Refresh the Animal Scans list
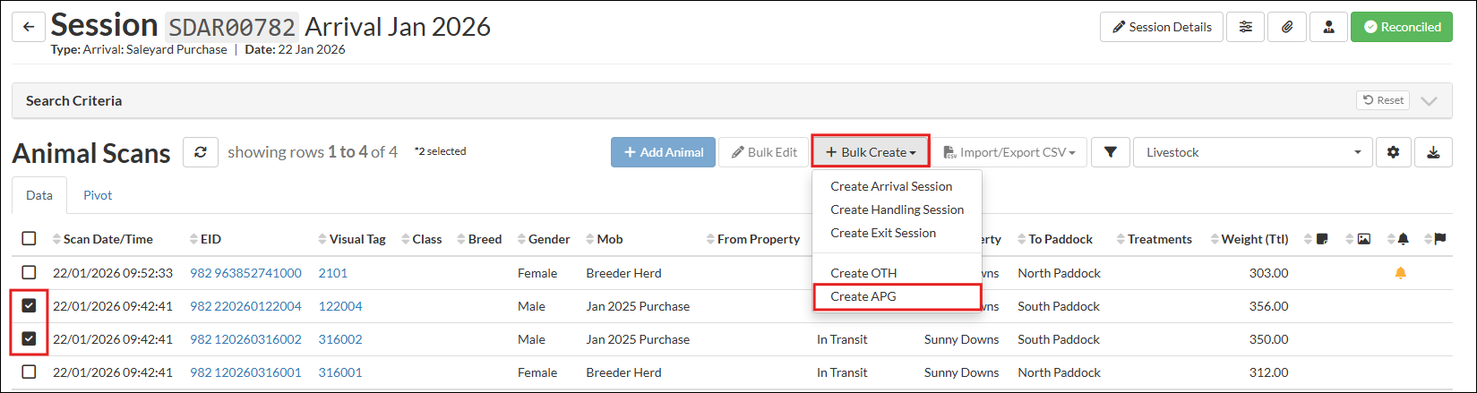Image resolution: width=1477 pixels, height=393 pixels. click(201, 152)
